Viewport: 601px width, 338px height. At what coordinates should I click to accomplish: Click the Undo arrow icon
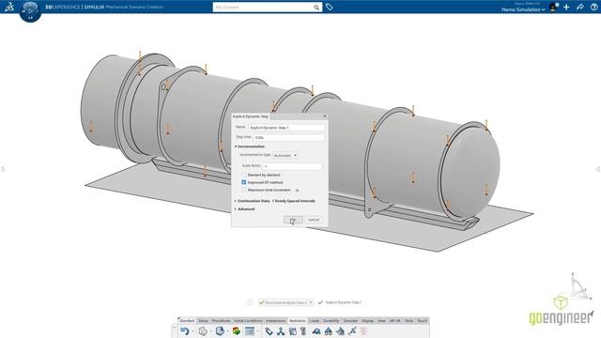pyautogui.click(x=185, y=331)
